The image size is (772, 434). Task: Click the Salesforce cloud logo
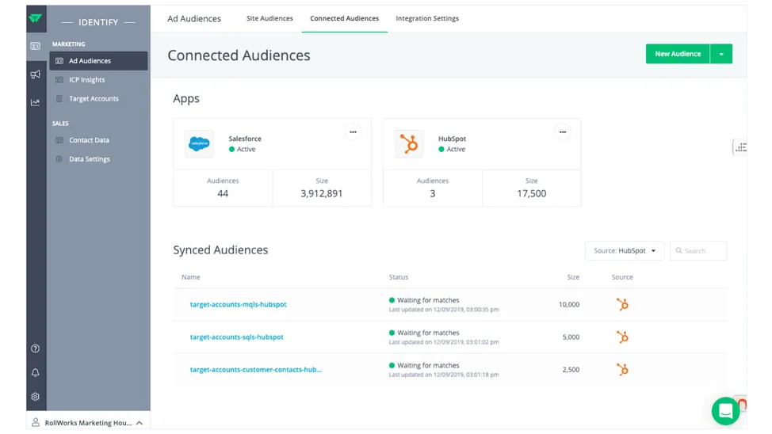(x=200, y=143)
